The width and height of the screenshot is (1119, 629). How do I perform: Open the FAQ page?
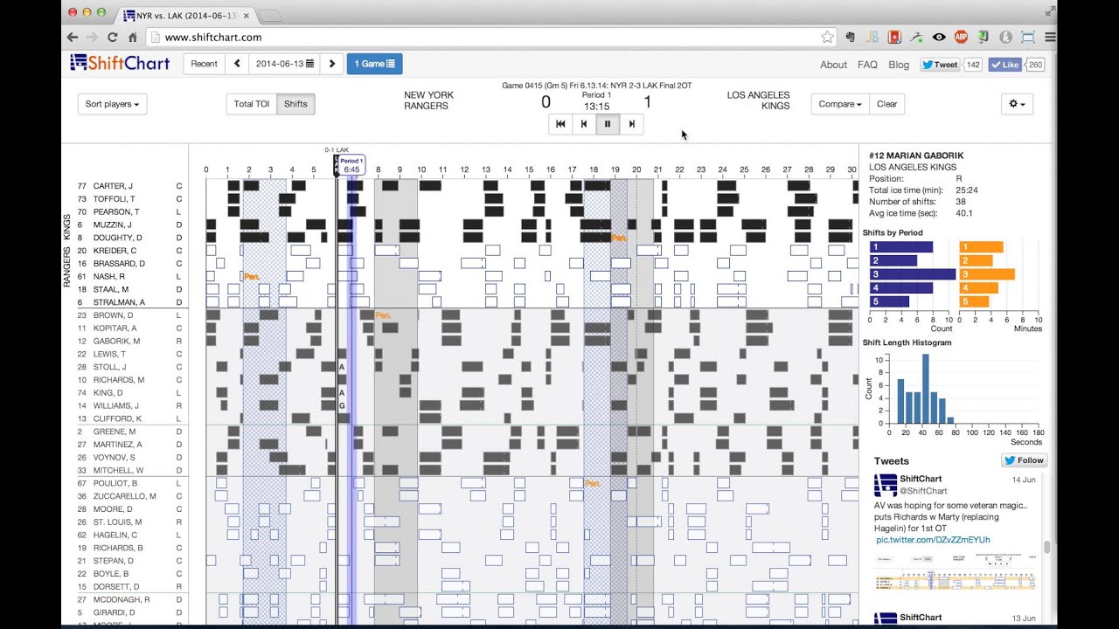(867, 65)
